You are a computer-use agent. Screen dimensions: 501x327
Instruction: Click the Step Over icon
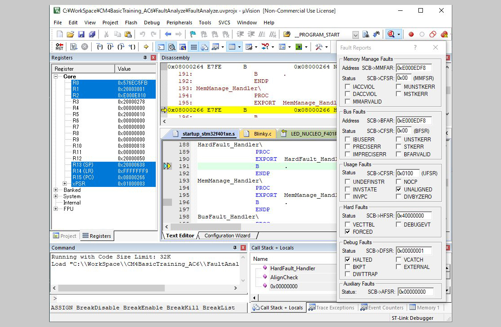click(110, 47)
